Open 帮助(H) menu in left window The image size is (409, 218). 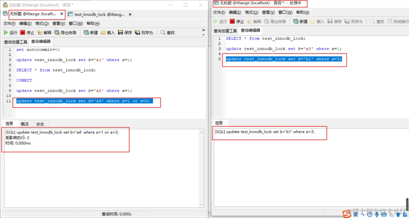(93, 24)
